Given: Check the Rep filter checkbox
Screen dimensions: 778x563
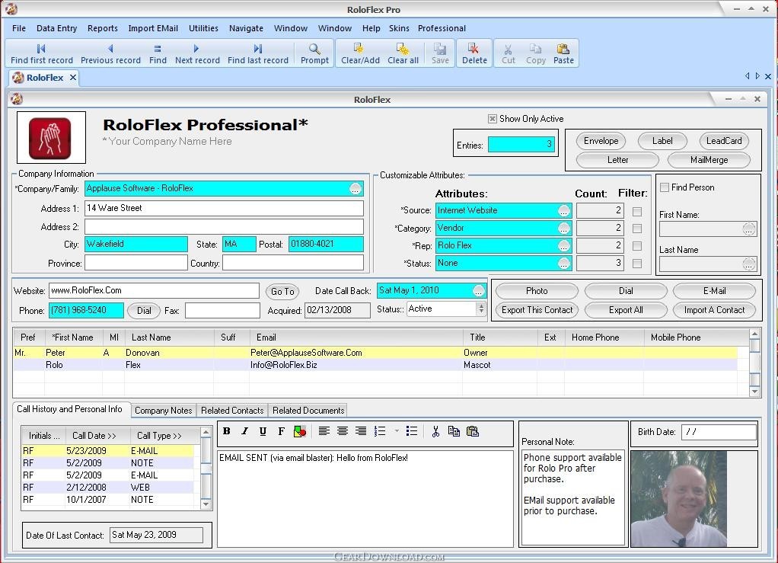Looking at the screenshot, I should pyautogui.click(x=637, y=246).
